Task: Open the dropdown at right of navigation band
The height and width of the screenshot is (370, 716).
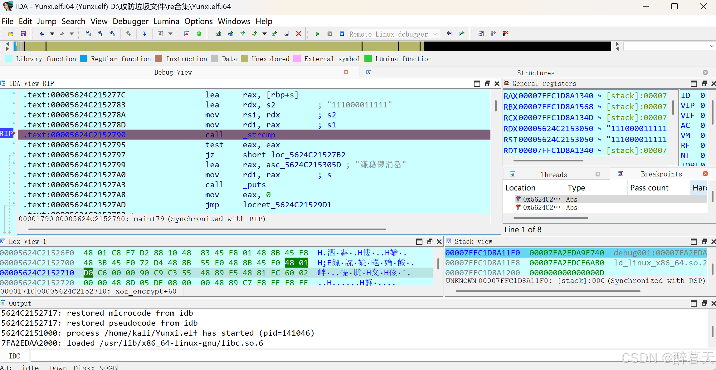Action: (x=712, y=47)
